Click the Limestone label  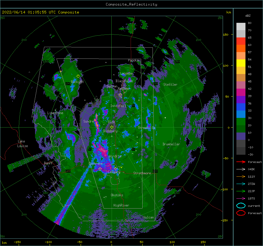[x=55, y=113]
